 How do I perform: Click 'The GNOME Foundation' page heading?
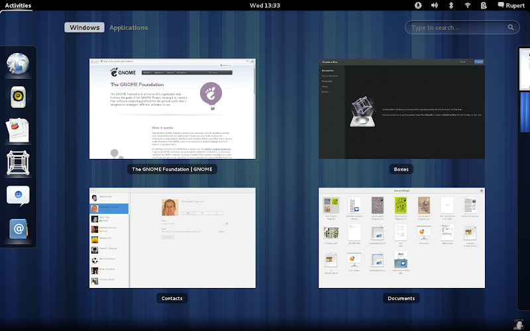click(137, 85)
